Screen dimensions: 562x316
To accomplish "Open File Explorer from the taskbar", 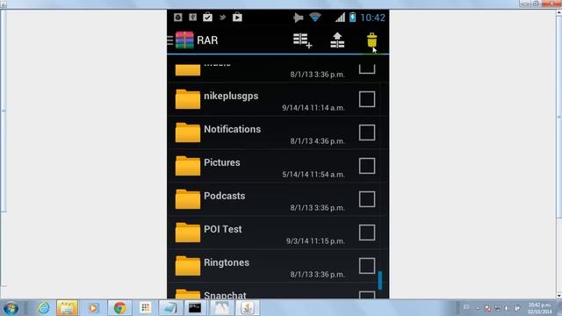I will coord(67,308).
